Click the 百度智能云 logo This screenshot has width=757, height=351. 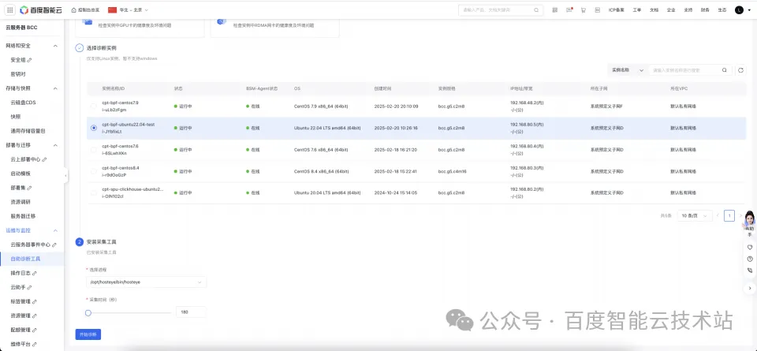pyautogui.click(x=40, y=9)
